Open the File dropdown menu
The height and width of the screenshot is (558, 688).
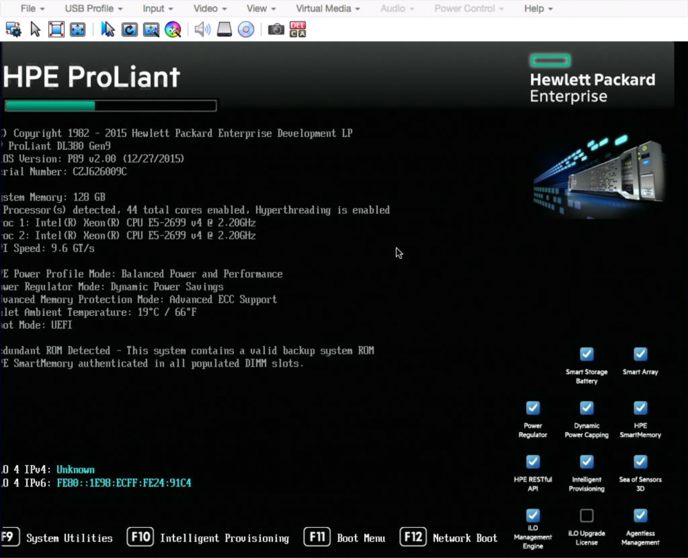click(x=32, y=8)
